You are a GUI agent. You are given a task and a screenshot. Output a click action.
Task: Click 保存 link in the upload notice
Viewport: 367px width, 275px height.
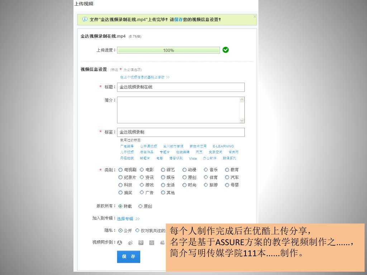tap(178, 20)
